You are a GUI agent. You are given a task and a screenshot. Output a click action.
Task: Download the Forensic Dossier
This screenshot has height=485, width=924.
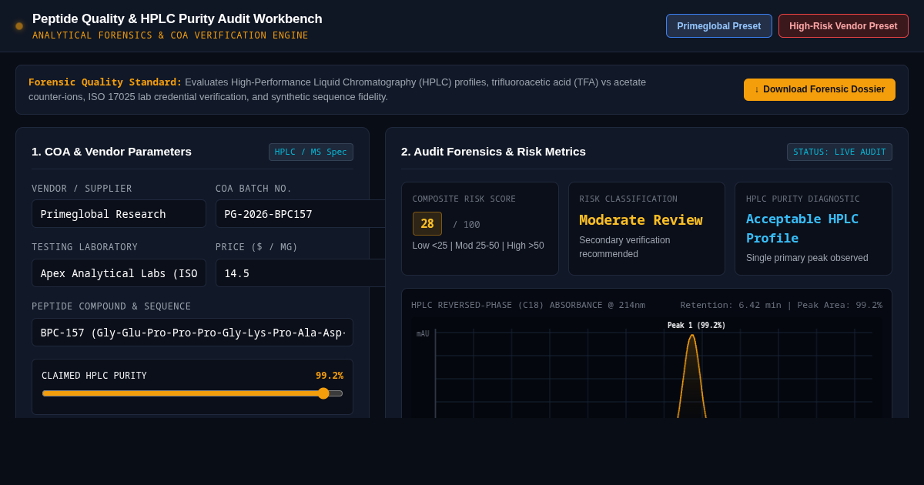click(x=819, y=89)
